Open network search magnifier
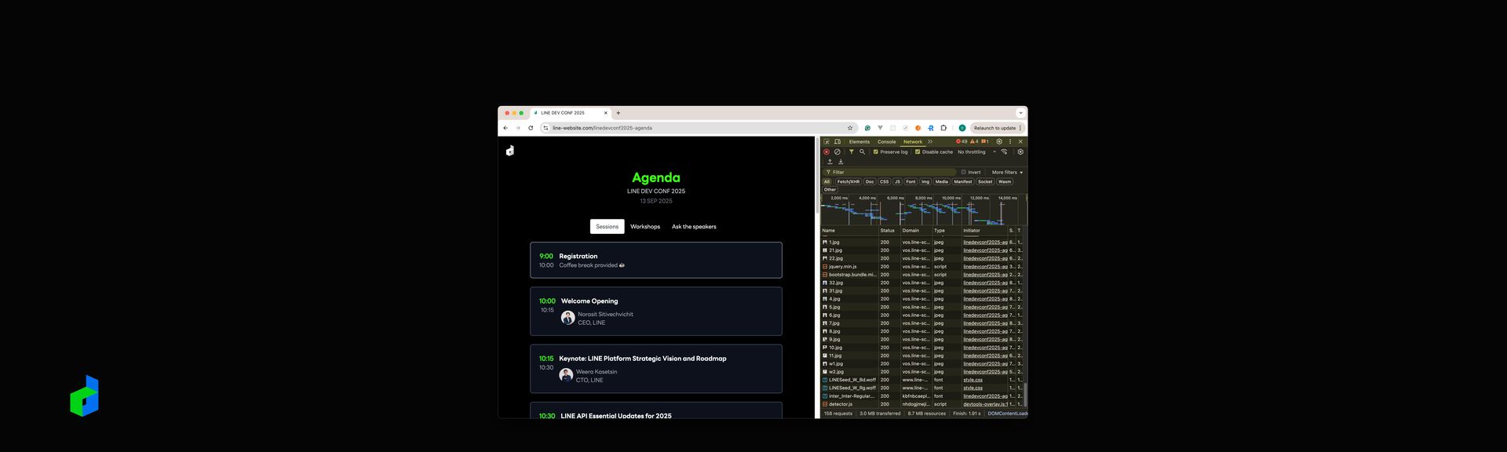Viewport: 1507px width, 452px height. coord(862,152)
